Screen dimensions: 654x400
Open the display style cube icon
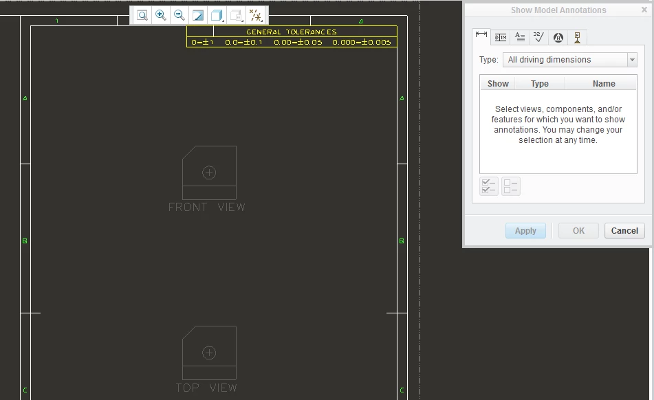[217, 16]
